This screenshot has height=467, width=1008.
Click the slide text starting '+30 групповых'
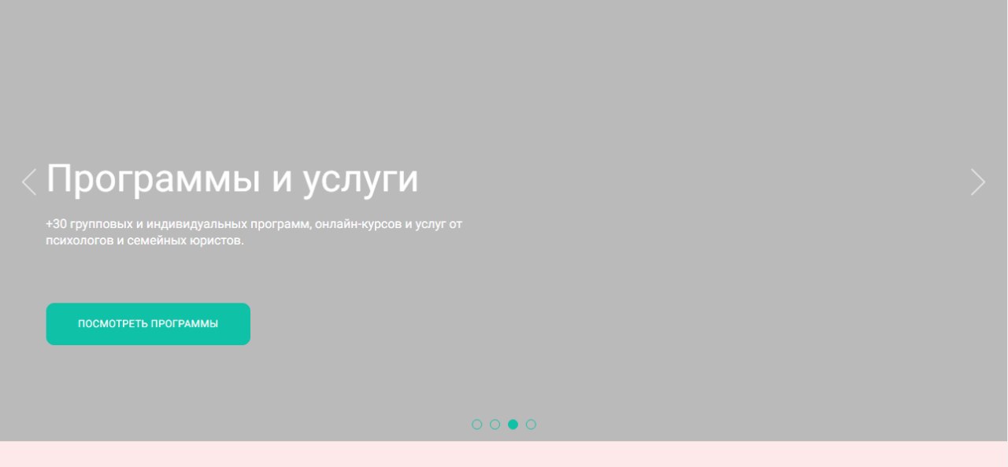tap(254, 233)
